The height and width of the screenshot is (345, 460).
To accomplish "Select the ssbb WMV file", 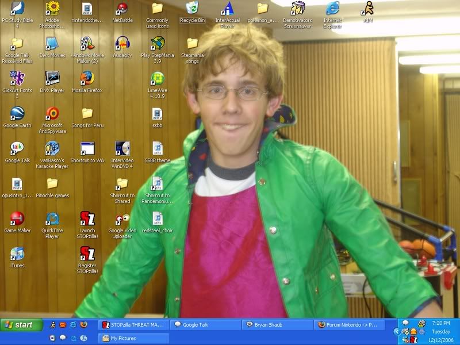I will 157,117.
